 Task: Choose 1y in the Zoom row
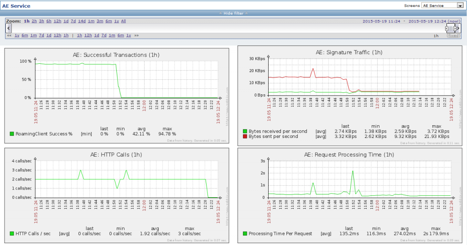pyautogui.click(x=116, y=21)
